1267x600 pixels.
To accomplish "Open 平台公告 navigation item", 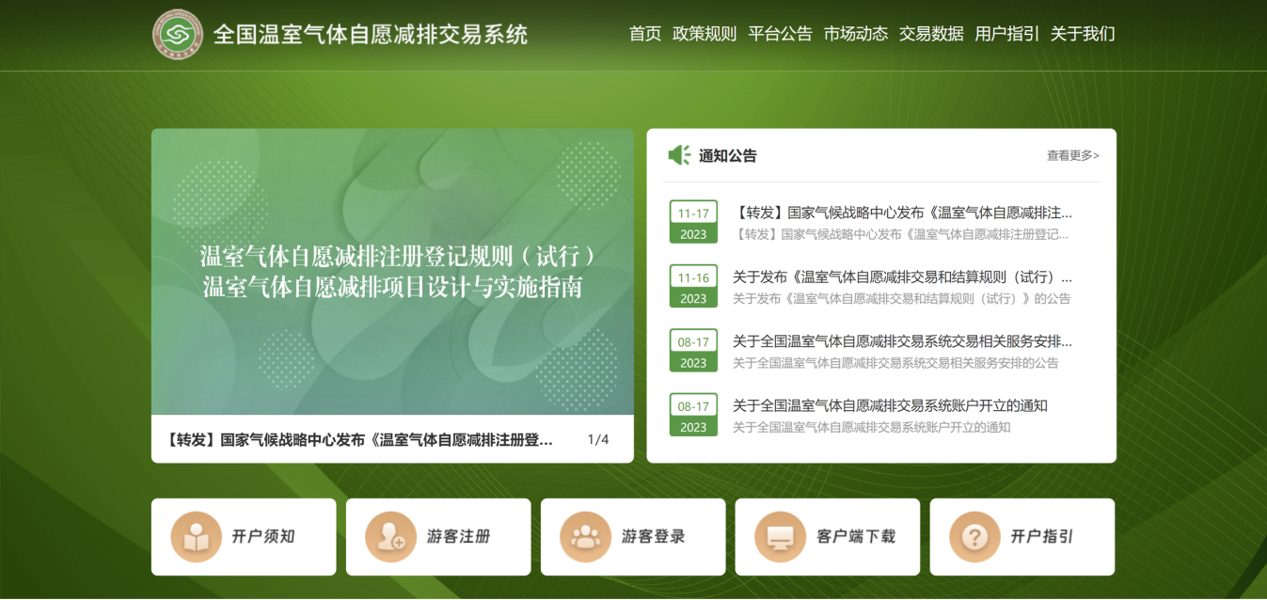I will [x=780, y=34].
